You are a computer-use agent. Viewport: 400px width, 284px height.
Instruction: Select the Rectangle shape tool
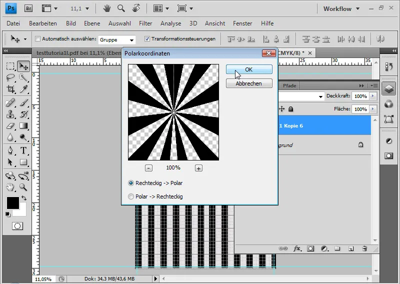23,162
